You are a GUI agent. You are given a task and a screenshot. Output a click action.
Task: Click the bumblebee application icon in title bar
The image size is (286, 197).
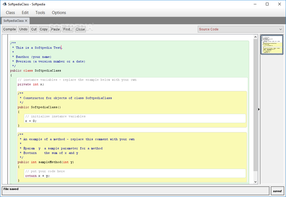[5, 4]
